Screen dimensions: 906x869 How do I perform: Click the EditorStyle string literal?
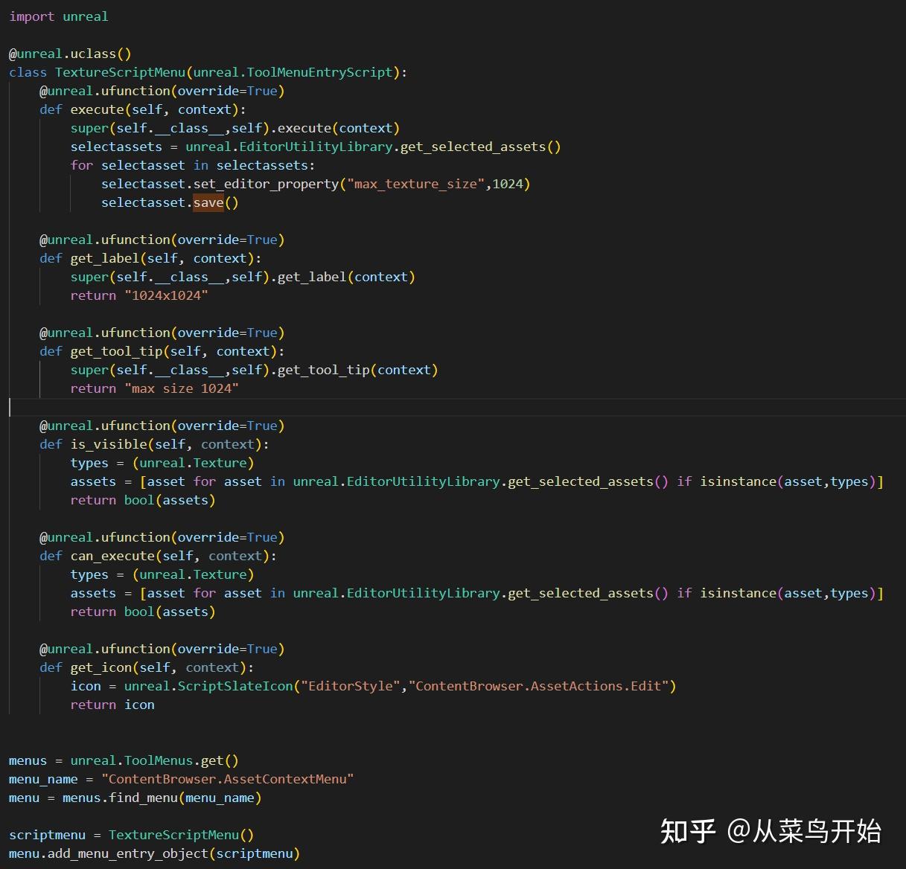point(350,685)
